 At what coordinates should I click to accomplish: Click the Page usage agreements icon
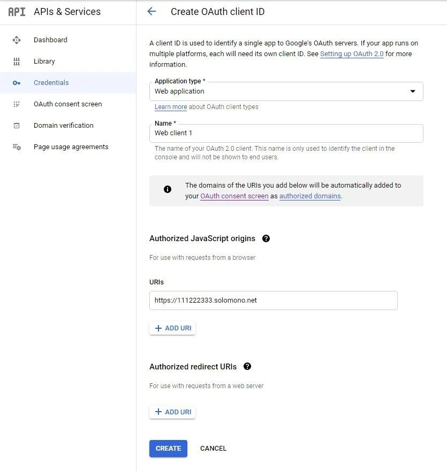pyautogui.click(x=17, y=147)
